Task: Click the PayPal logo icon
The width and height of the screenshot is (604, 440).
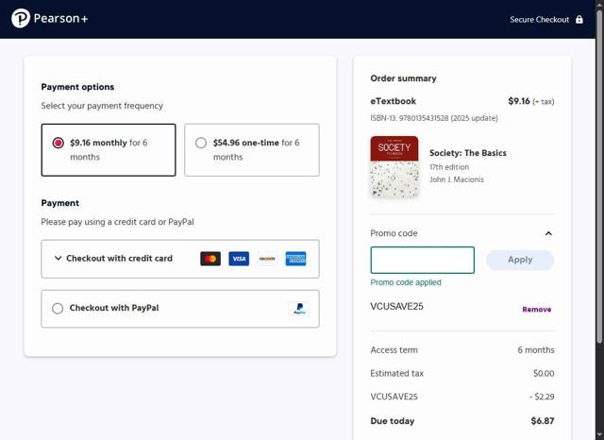Action: click(x=299, y=308)
